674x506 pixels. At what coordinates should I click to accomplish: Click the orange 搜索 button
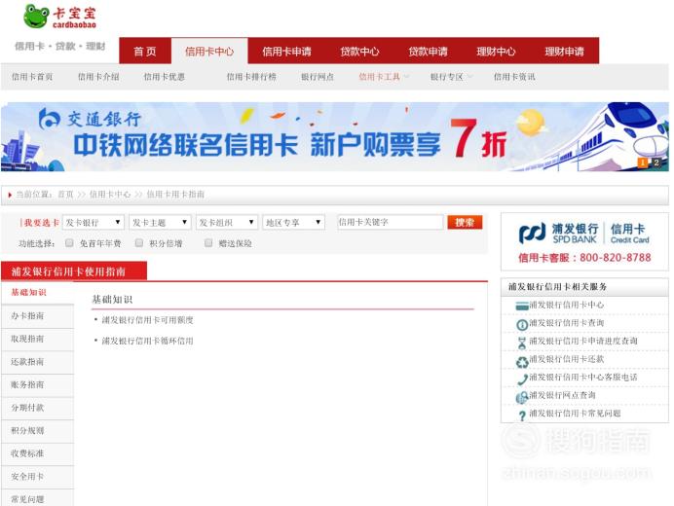point(465,222)
